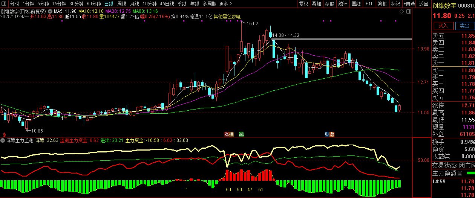This screenshot has height=198, width=475.
Task: Click the 涨停 limit-up value 12.71
Action: pos(467,105)
